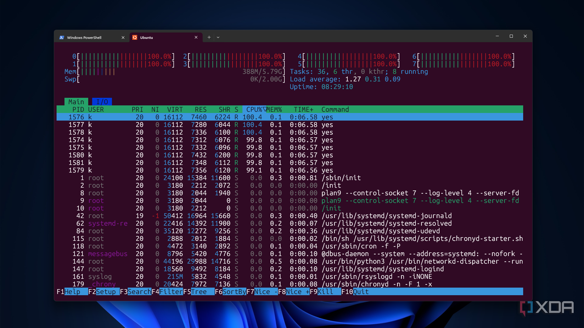Minimize the Windows Terminal window
Screen dimensions: 584x328
[x=497, y=36]
